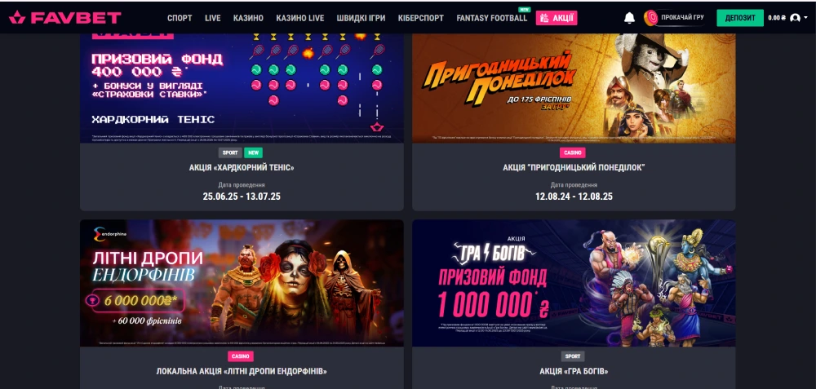Go to Кіберспорт section

point(420,18)
